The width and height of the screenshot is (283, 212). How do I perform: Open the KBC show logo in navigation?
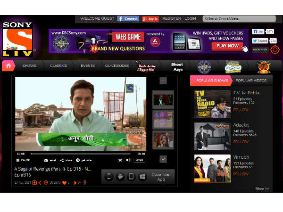coord(204,67)
